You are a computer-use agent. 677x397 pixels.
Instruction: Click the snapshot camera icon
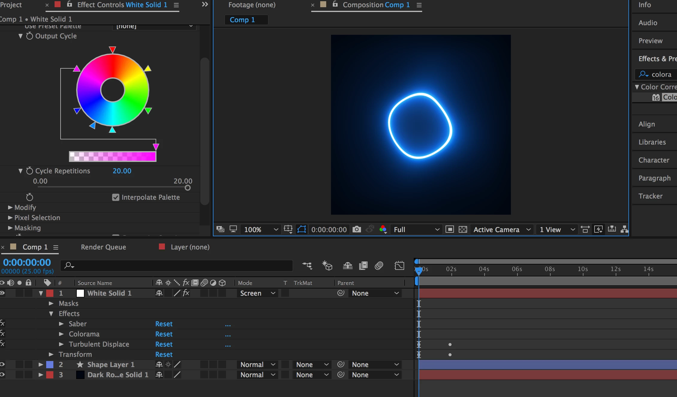[356, 229]
